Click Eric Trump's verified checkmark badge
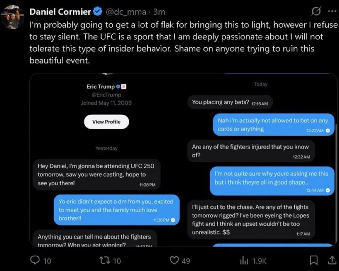Image resolution: width=339 pixels, height=271 pixels. [x=118, y=87]
